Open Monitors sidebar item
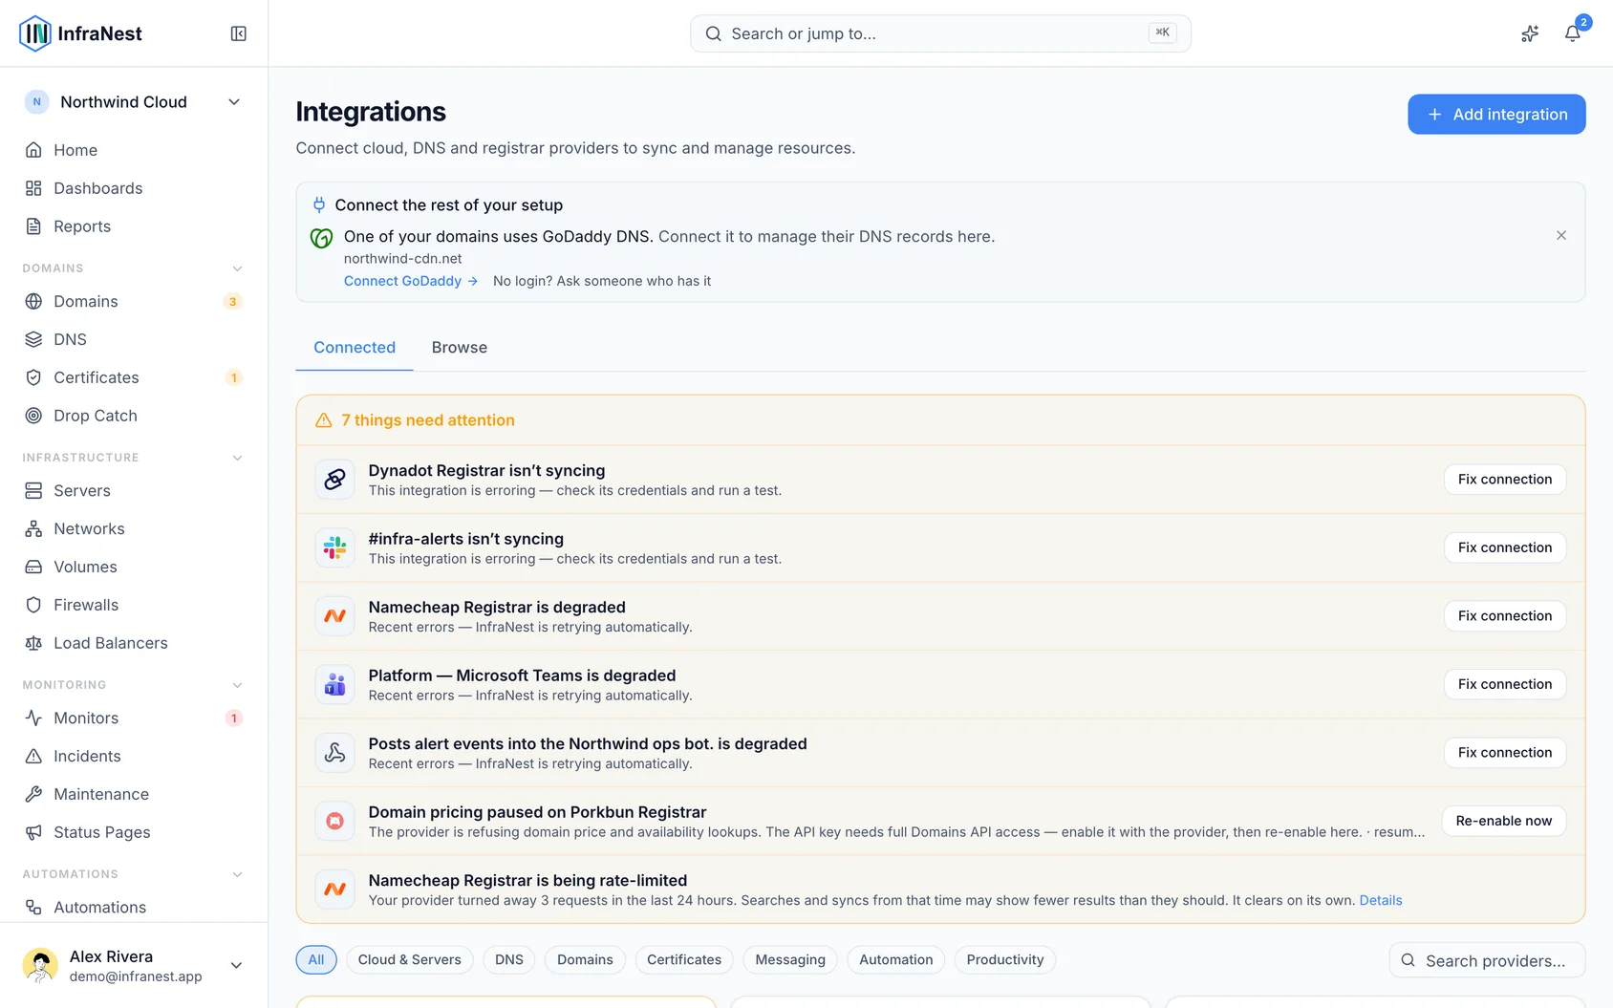This screenshot has height=1008, width=1613. (x=134, y=718)
